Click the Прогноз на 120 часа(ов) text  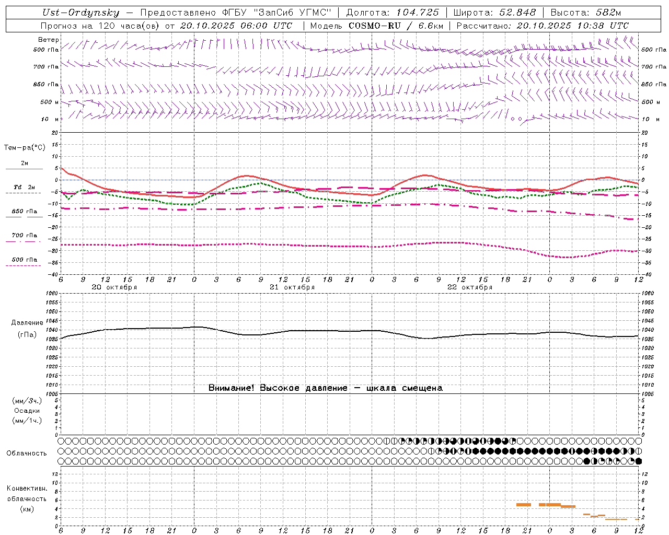(101, 26)
